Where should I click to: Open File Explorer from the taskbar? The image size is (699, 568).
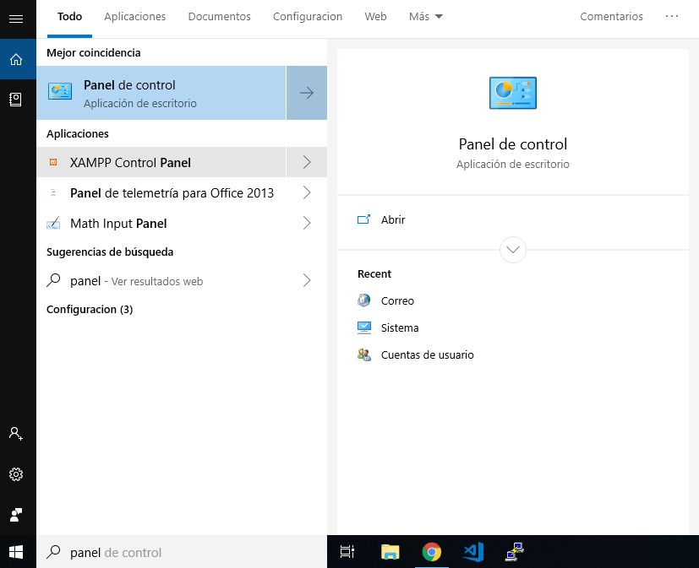(x=390, y=552)
